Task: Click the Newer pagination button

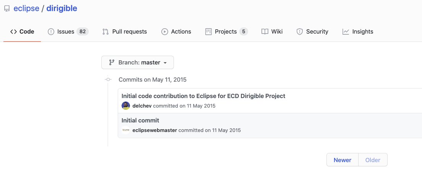Action: point(342,160)
